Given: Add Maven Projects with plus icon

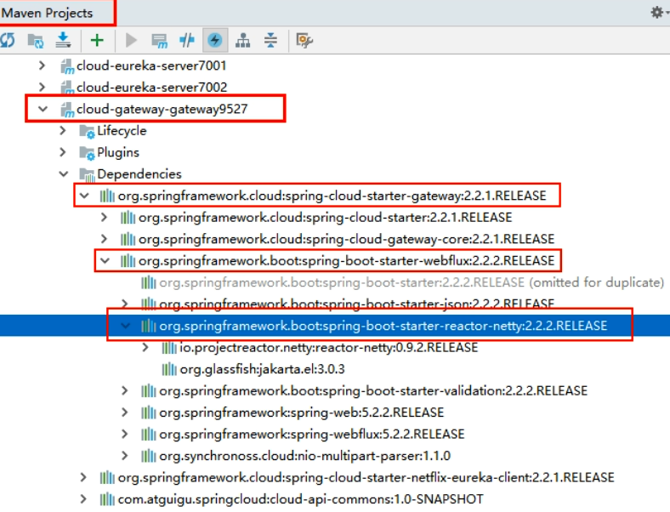Looking at the screenshot, I should 97,40.
